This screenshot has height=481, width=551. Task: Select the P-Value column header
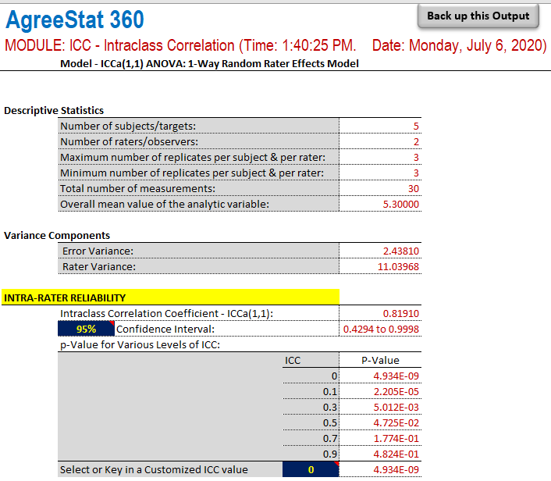coord(380,361)
